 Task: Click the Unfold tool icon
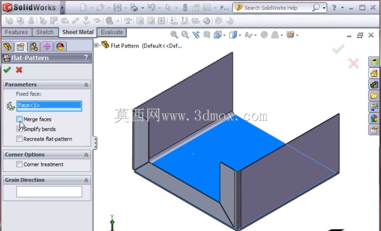click(x=173, y=21)
